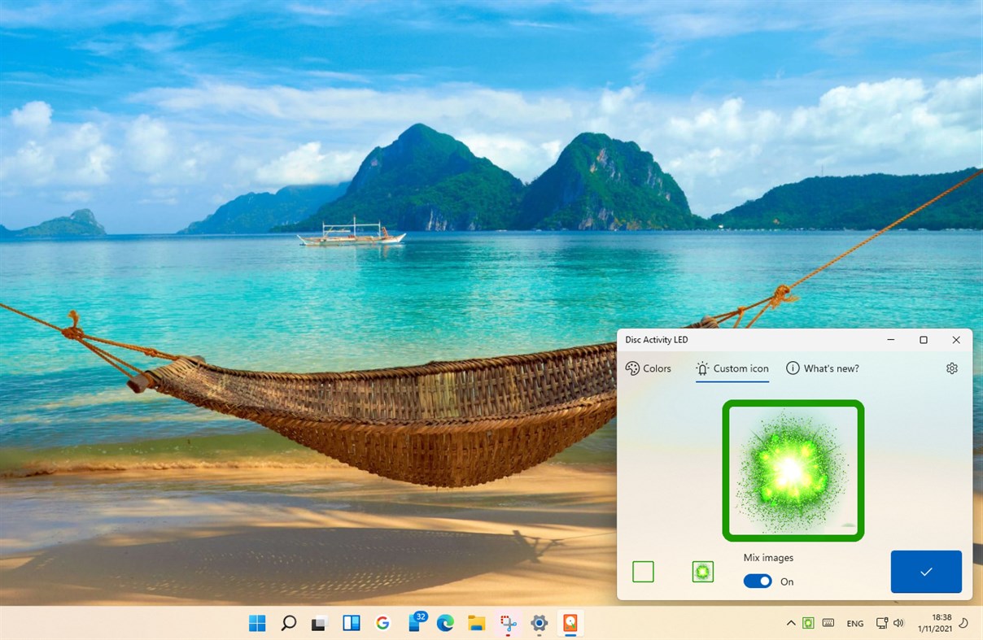Select the green burst icon thumbnail
The width and height of the screenshot is (983, 640).
(702, 572)
